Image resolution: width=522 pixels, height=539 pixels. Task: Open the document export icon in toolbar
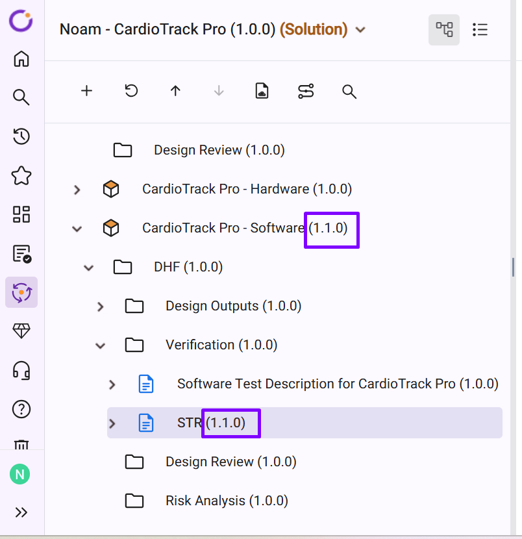click(x=262, y=92)
